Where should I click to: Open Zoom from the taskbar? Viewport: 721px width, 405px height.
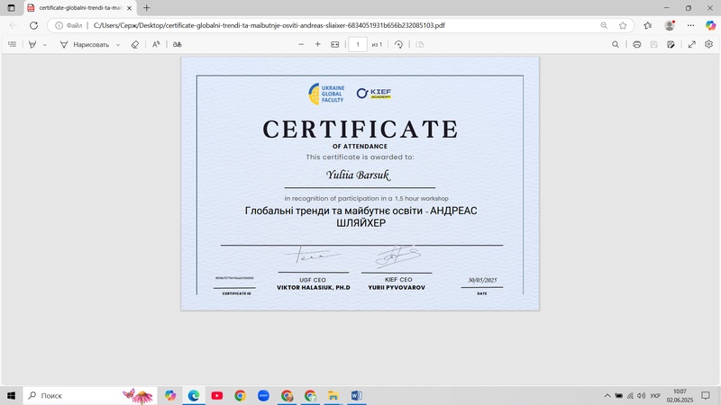(x=263, y=395)
